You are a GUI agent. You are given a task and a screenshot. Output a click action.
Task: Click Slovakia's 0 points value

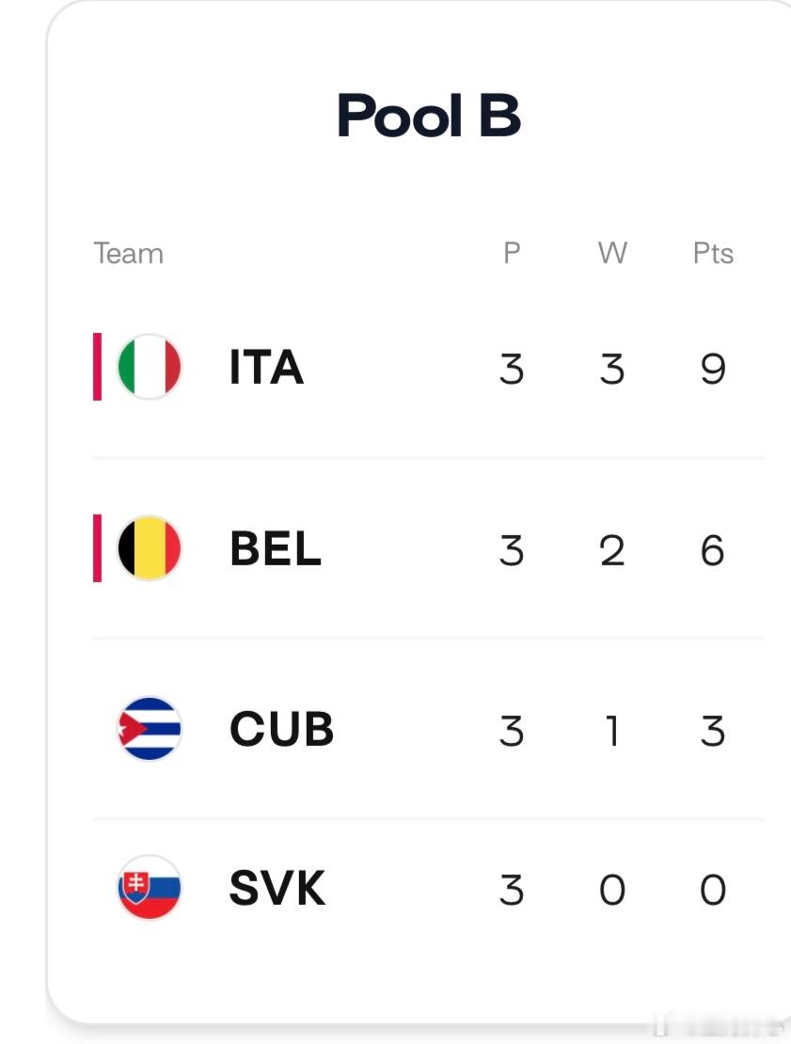(x=713, y=890)
